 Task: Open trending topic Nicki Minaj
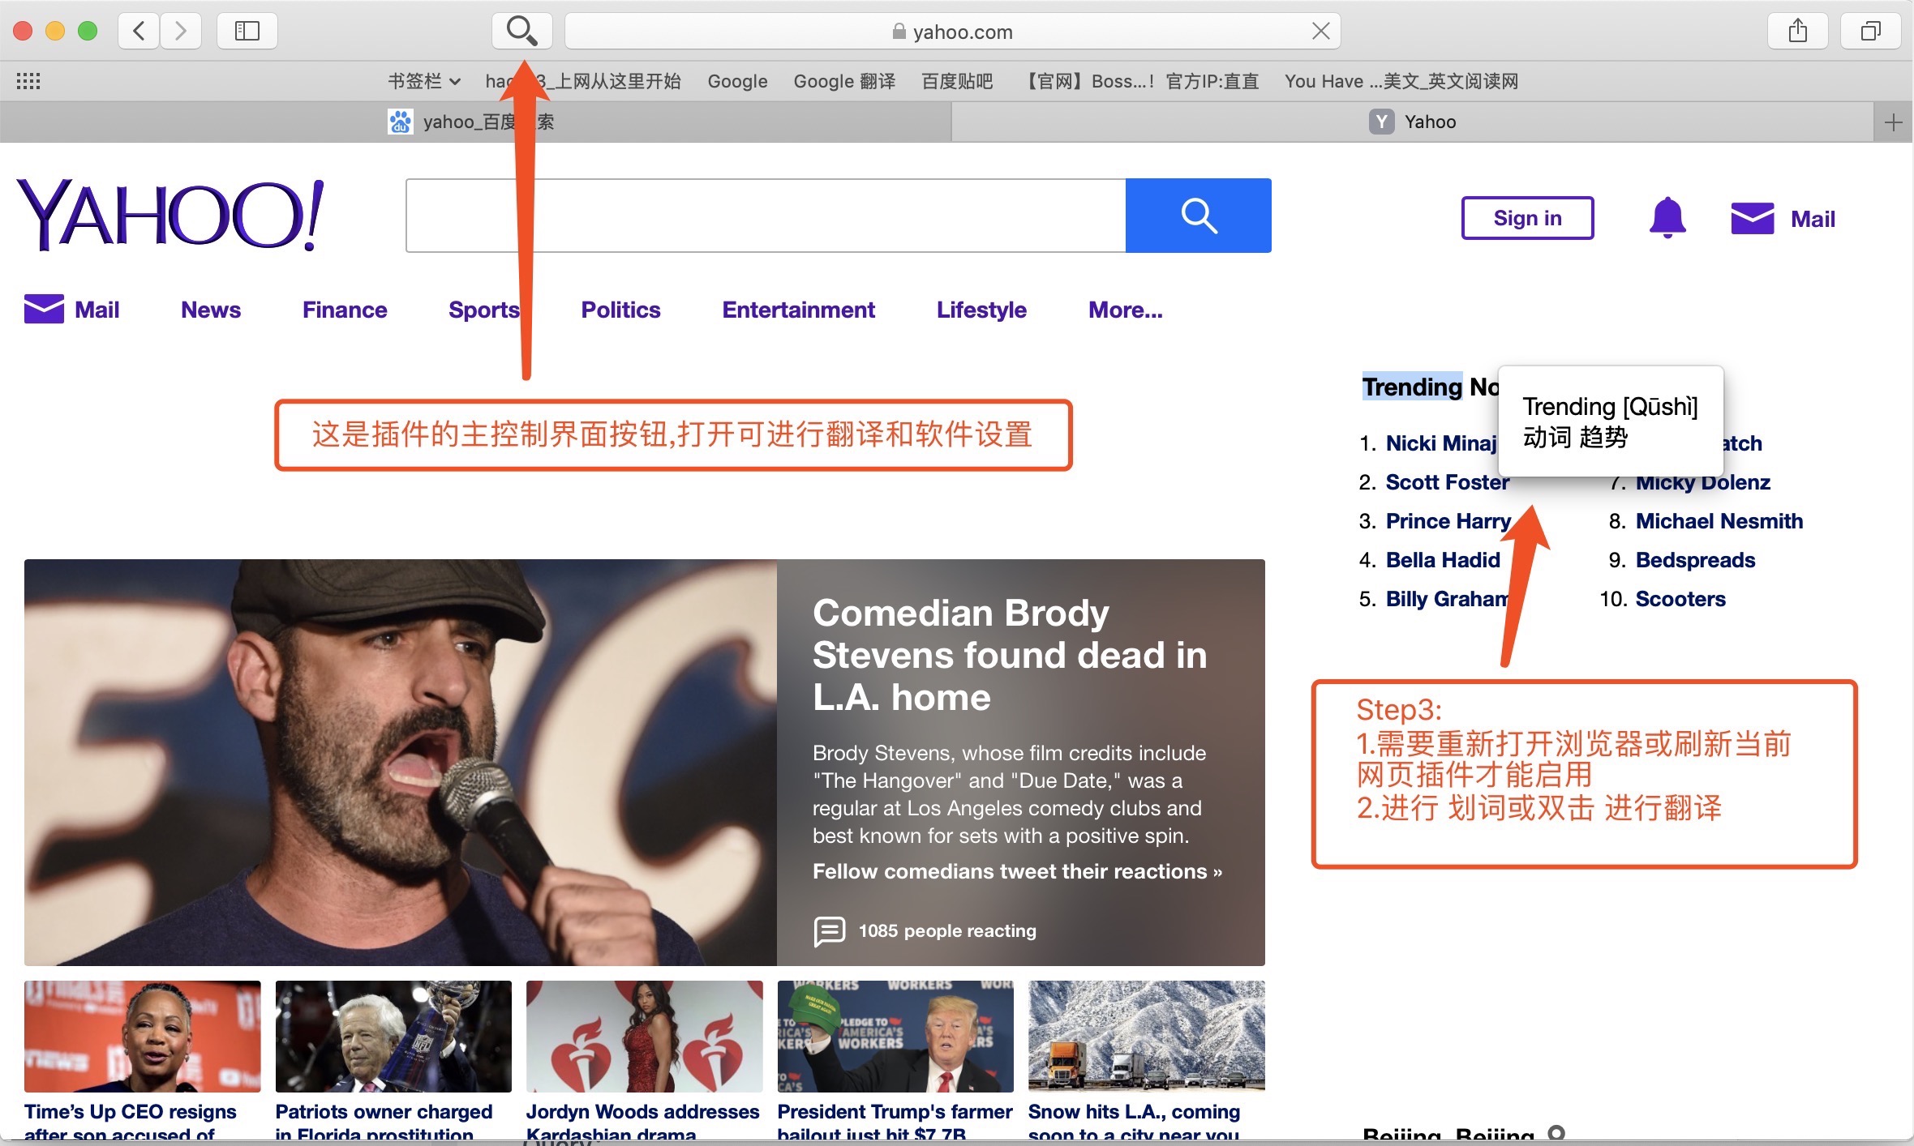1441,443
